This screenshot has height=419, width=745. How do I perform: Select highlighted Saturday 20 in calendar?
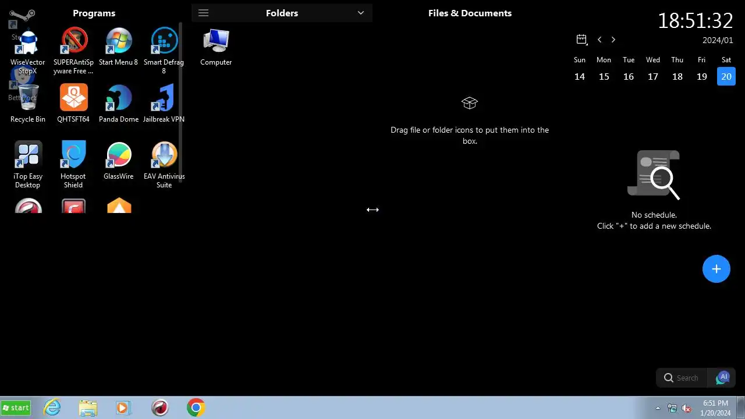pos(726,76)
